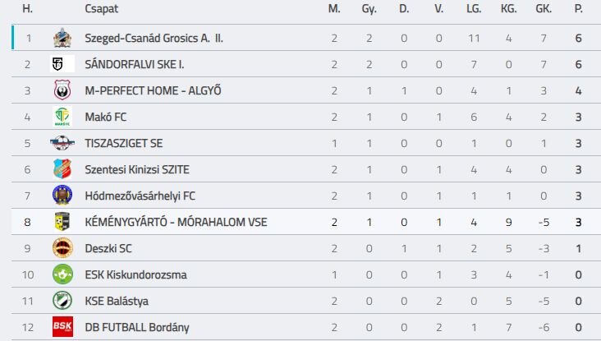The height and width of the screenshot is (341, 601).
Task: Click the P. points column header
Action: click(579, 9)
